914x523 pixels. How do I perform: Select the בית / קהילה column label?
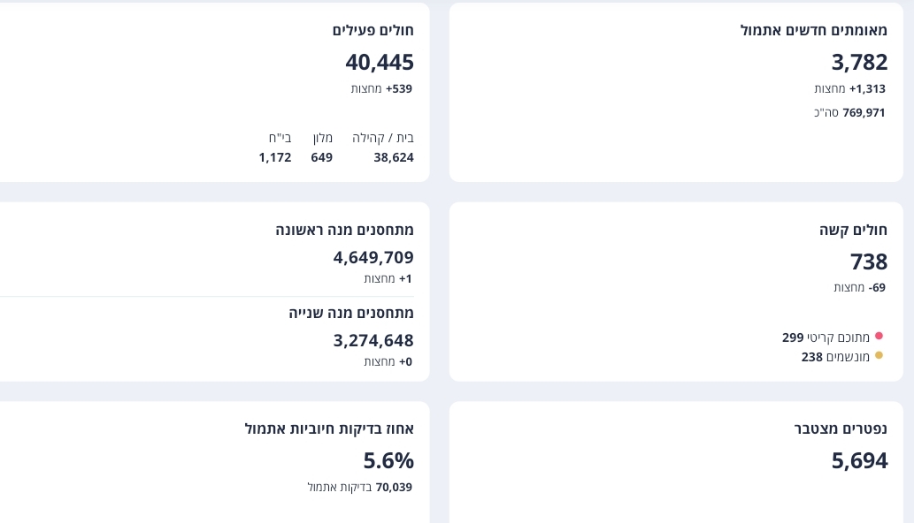(x=382, y=138)
